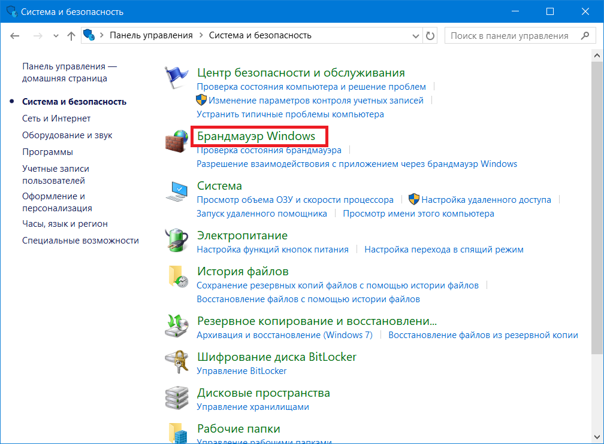Click the Система computer monitor icon

pyautogui.click(x=176, y=191)
